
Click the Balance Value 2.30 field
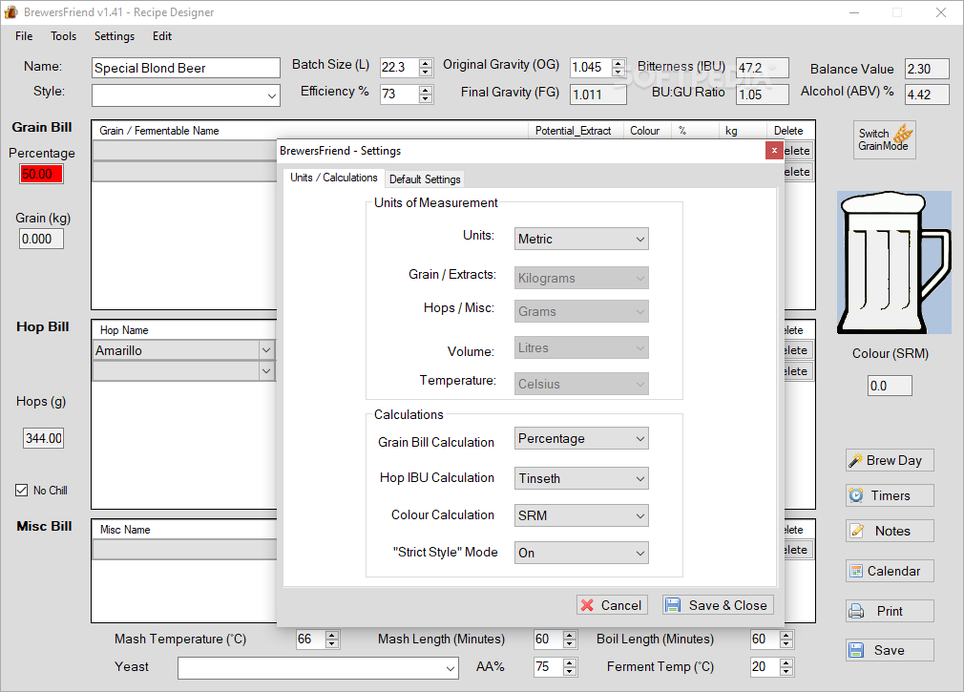pyautogui.click(x=927, y=69)
